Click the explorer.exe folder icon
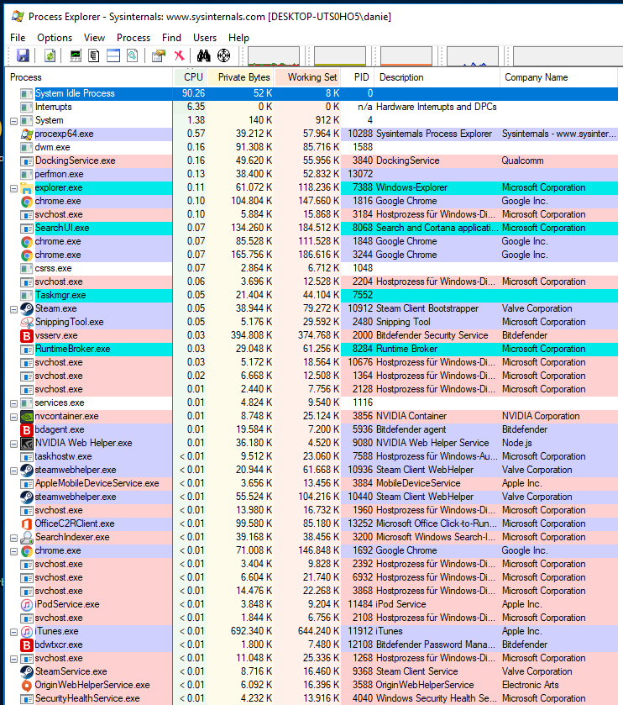Image resolution: width=623 pixels, height=705 pixels. [27, 188]
